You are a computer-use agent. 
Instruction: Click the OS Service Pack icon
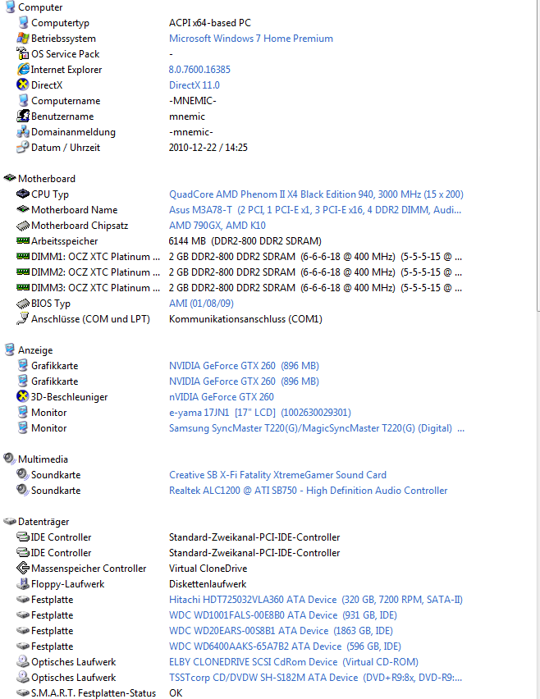click(23, 53)
